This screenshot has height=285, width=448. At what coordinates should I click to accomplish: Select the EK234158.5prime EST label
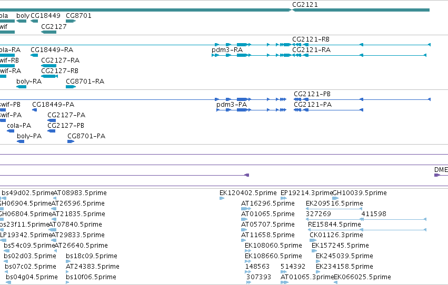tap(344, 267)
